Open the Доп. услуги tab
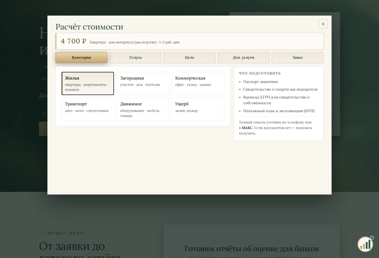The width and height of the screenshot is (379, 258). pos(243,58)
